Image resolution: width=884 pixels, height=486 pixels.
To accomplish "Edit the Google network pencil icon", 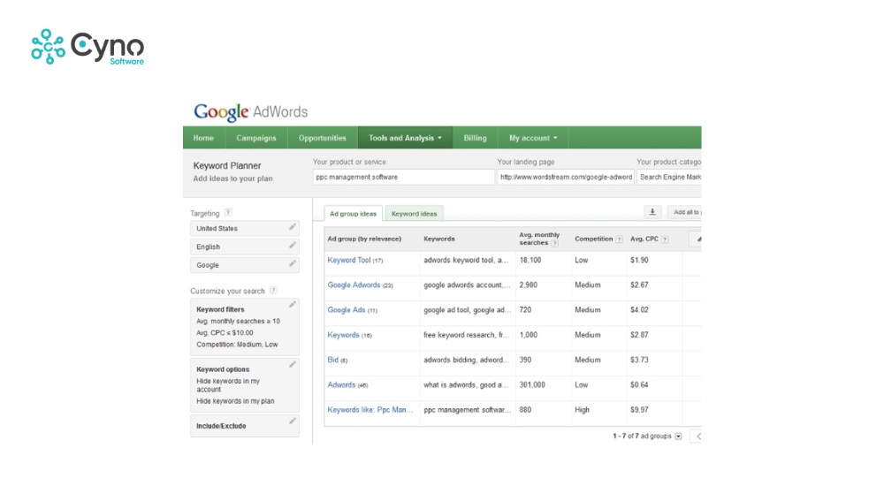I will point(293,264).
